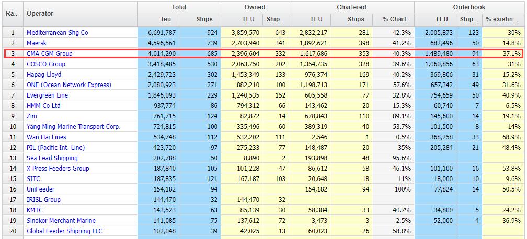Select Sinokor's 2.5% chartered cell
The width and height of the screenshot is (527, 239).
(x=393, y=220)
